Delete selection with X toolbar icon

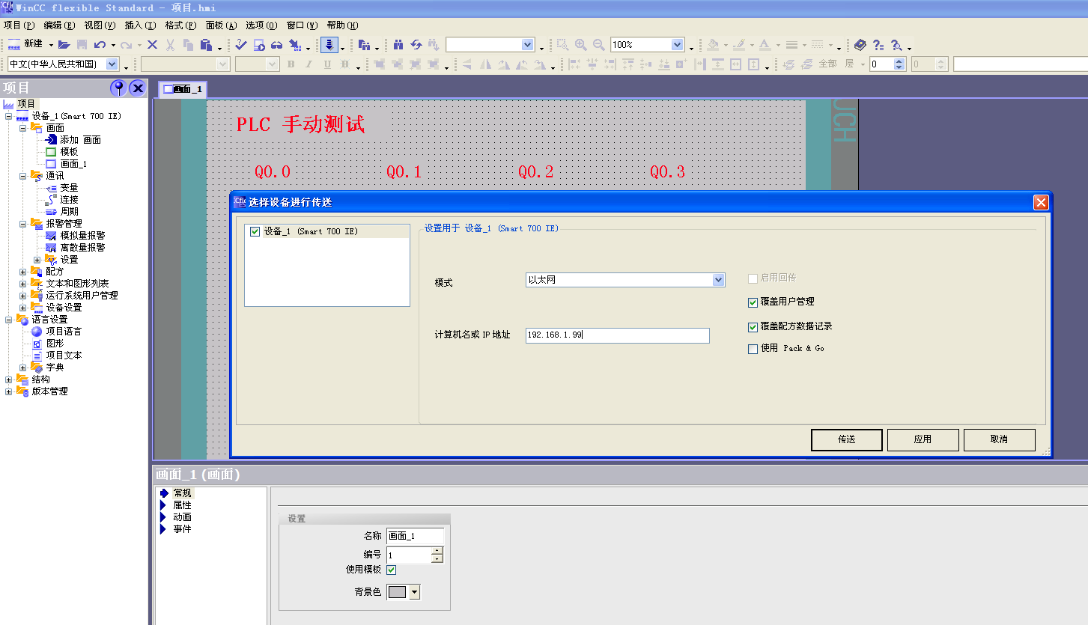click(x=152, y=45)
